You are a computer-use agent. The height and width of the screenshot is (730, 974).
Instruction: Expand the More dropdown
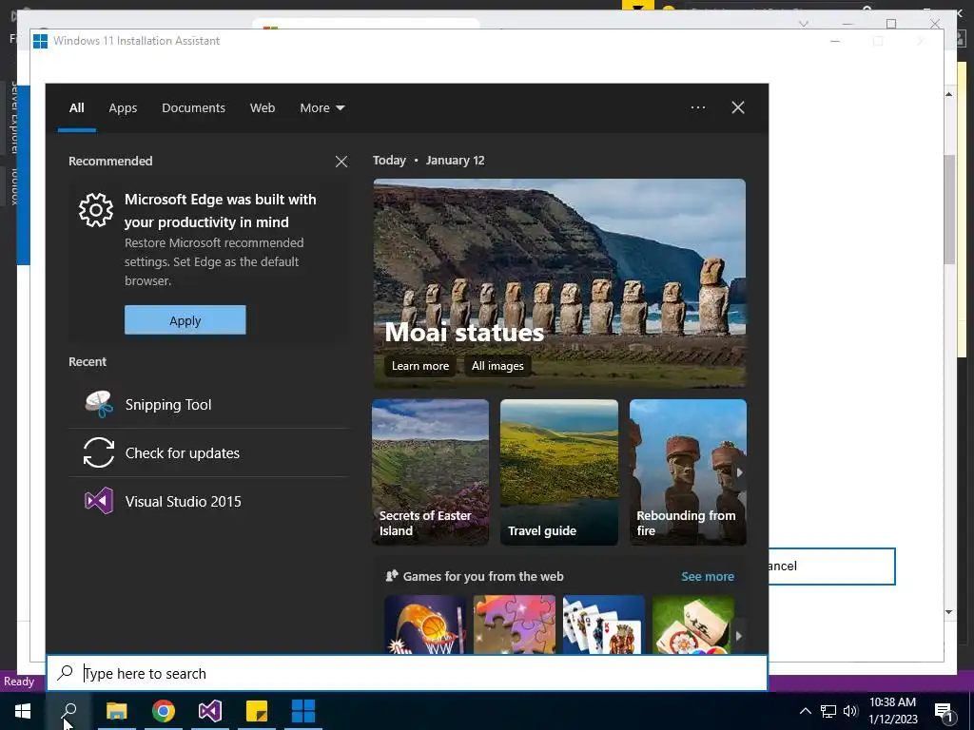pos(321,108)
